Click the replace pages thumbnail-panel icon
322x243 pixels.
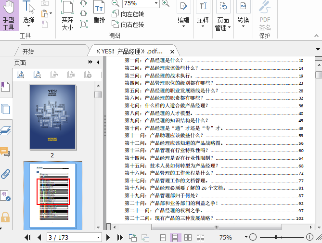coord(71,75)
